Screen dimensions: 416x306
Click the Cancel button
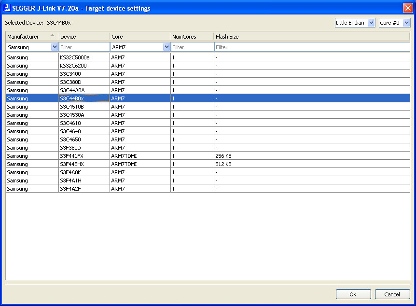click(392, 294)
